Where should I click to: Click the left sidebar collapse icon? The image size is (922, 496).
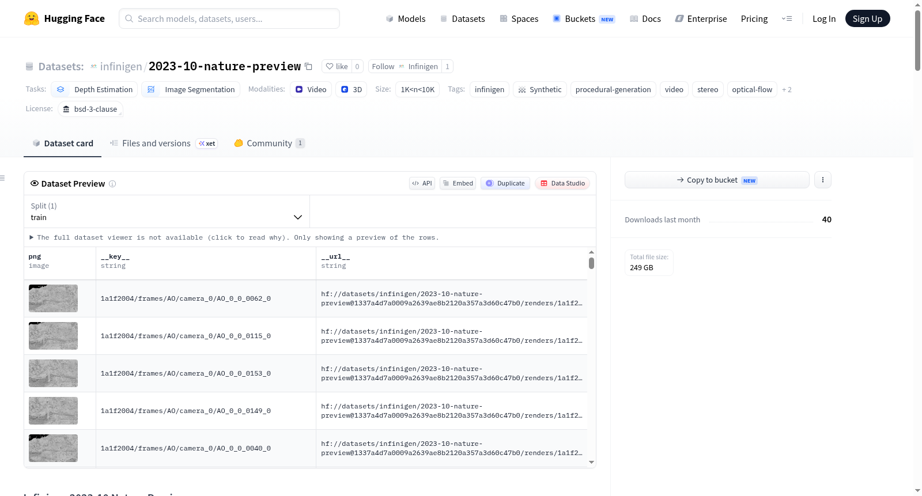(2, 178)
